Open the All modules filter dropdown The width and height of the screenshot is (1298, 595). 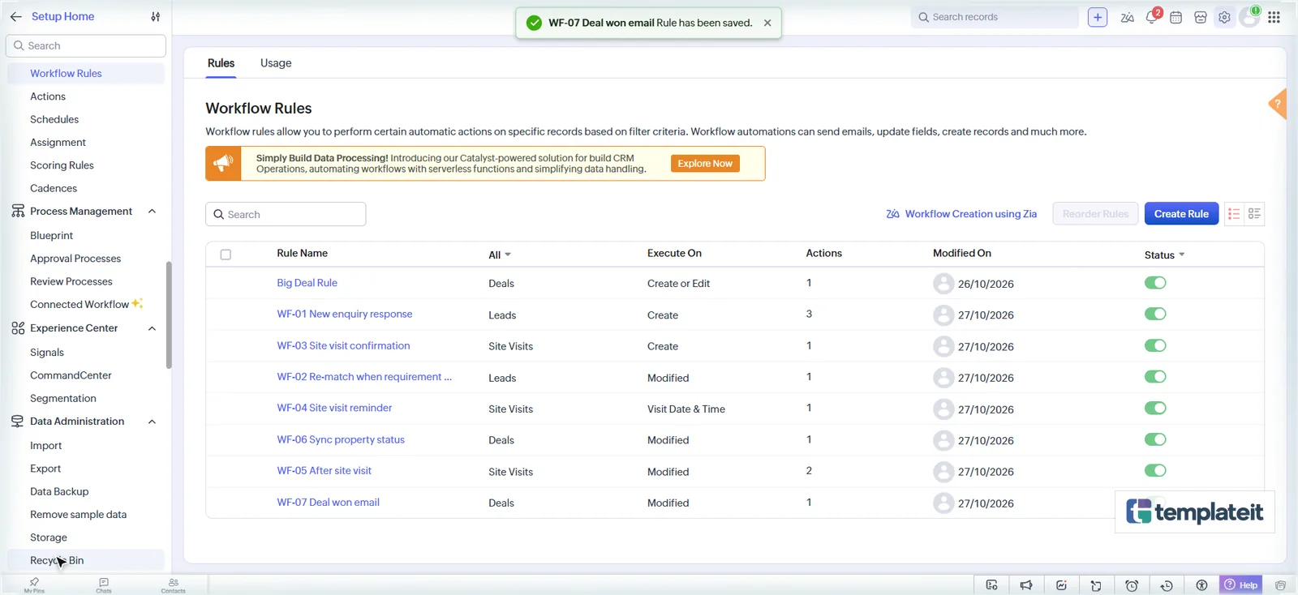(x=500, y=255)
